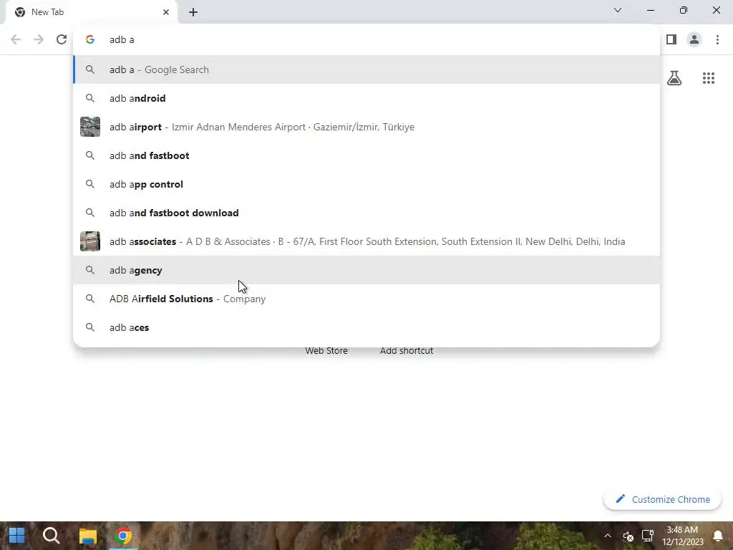733x550 pixels.
Task: Select 'adb and fastboot download' suggestion
Action: (x=366, y=213)
